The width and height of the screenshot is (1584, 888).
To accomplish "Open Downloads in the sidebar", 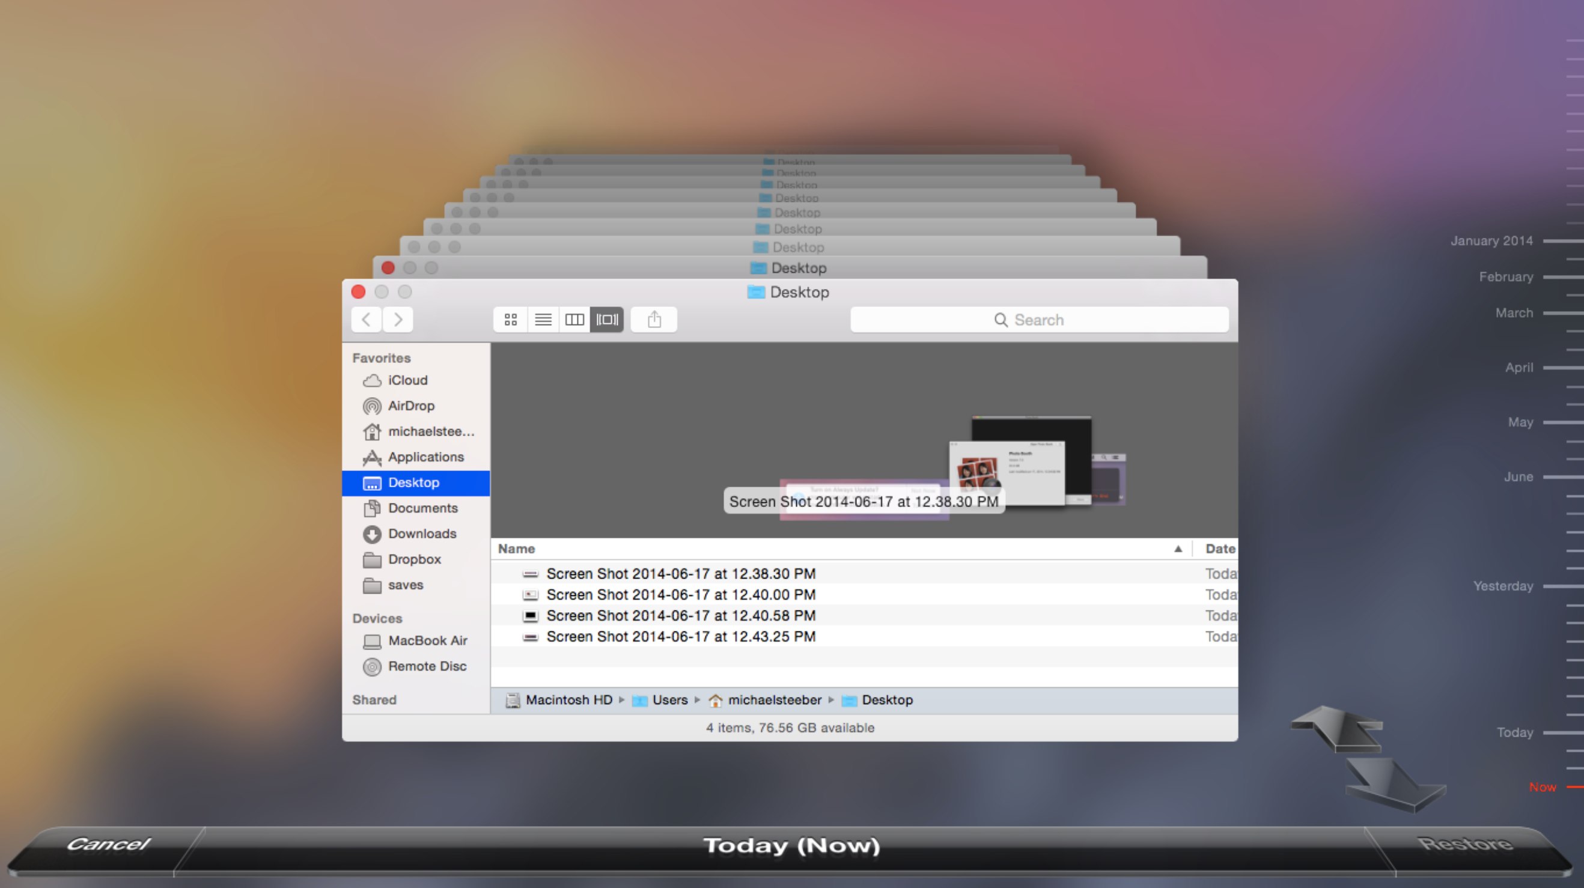I will 422,534.
